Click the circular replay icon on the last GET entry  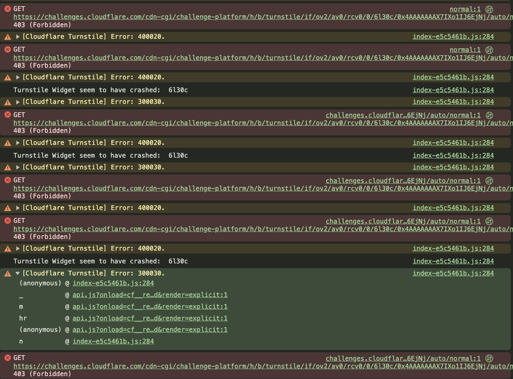click(x=489, y=359)
